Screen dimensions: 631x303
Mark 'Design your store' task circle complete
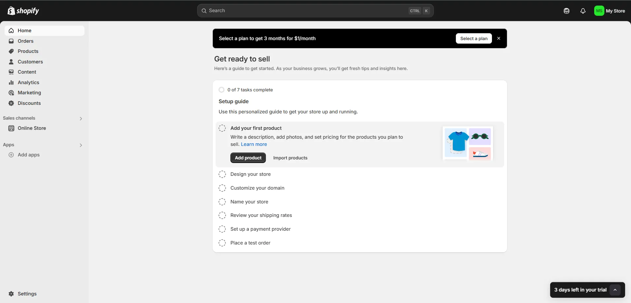click(222, 174)
